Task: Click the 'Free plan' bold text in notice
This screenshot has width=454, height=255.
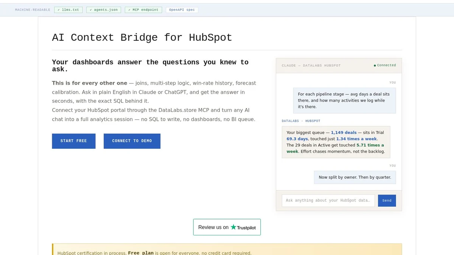Action: [141, 253]
